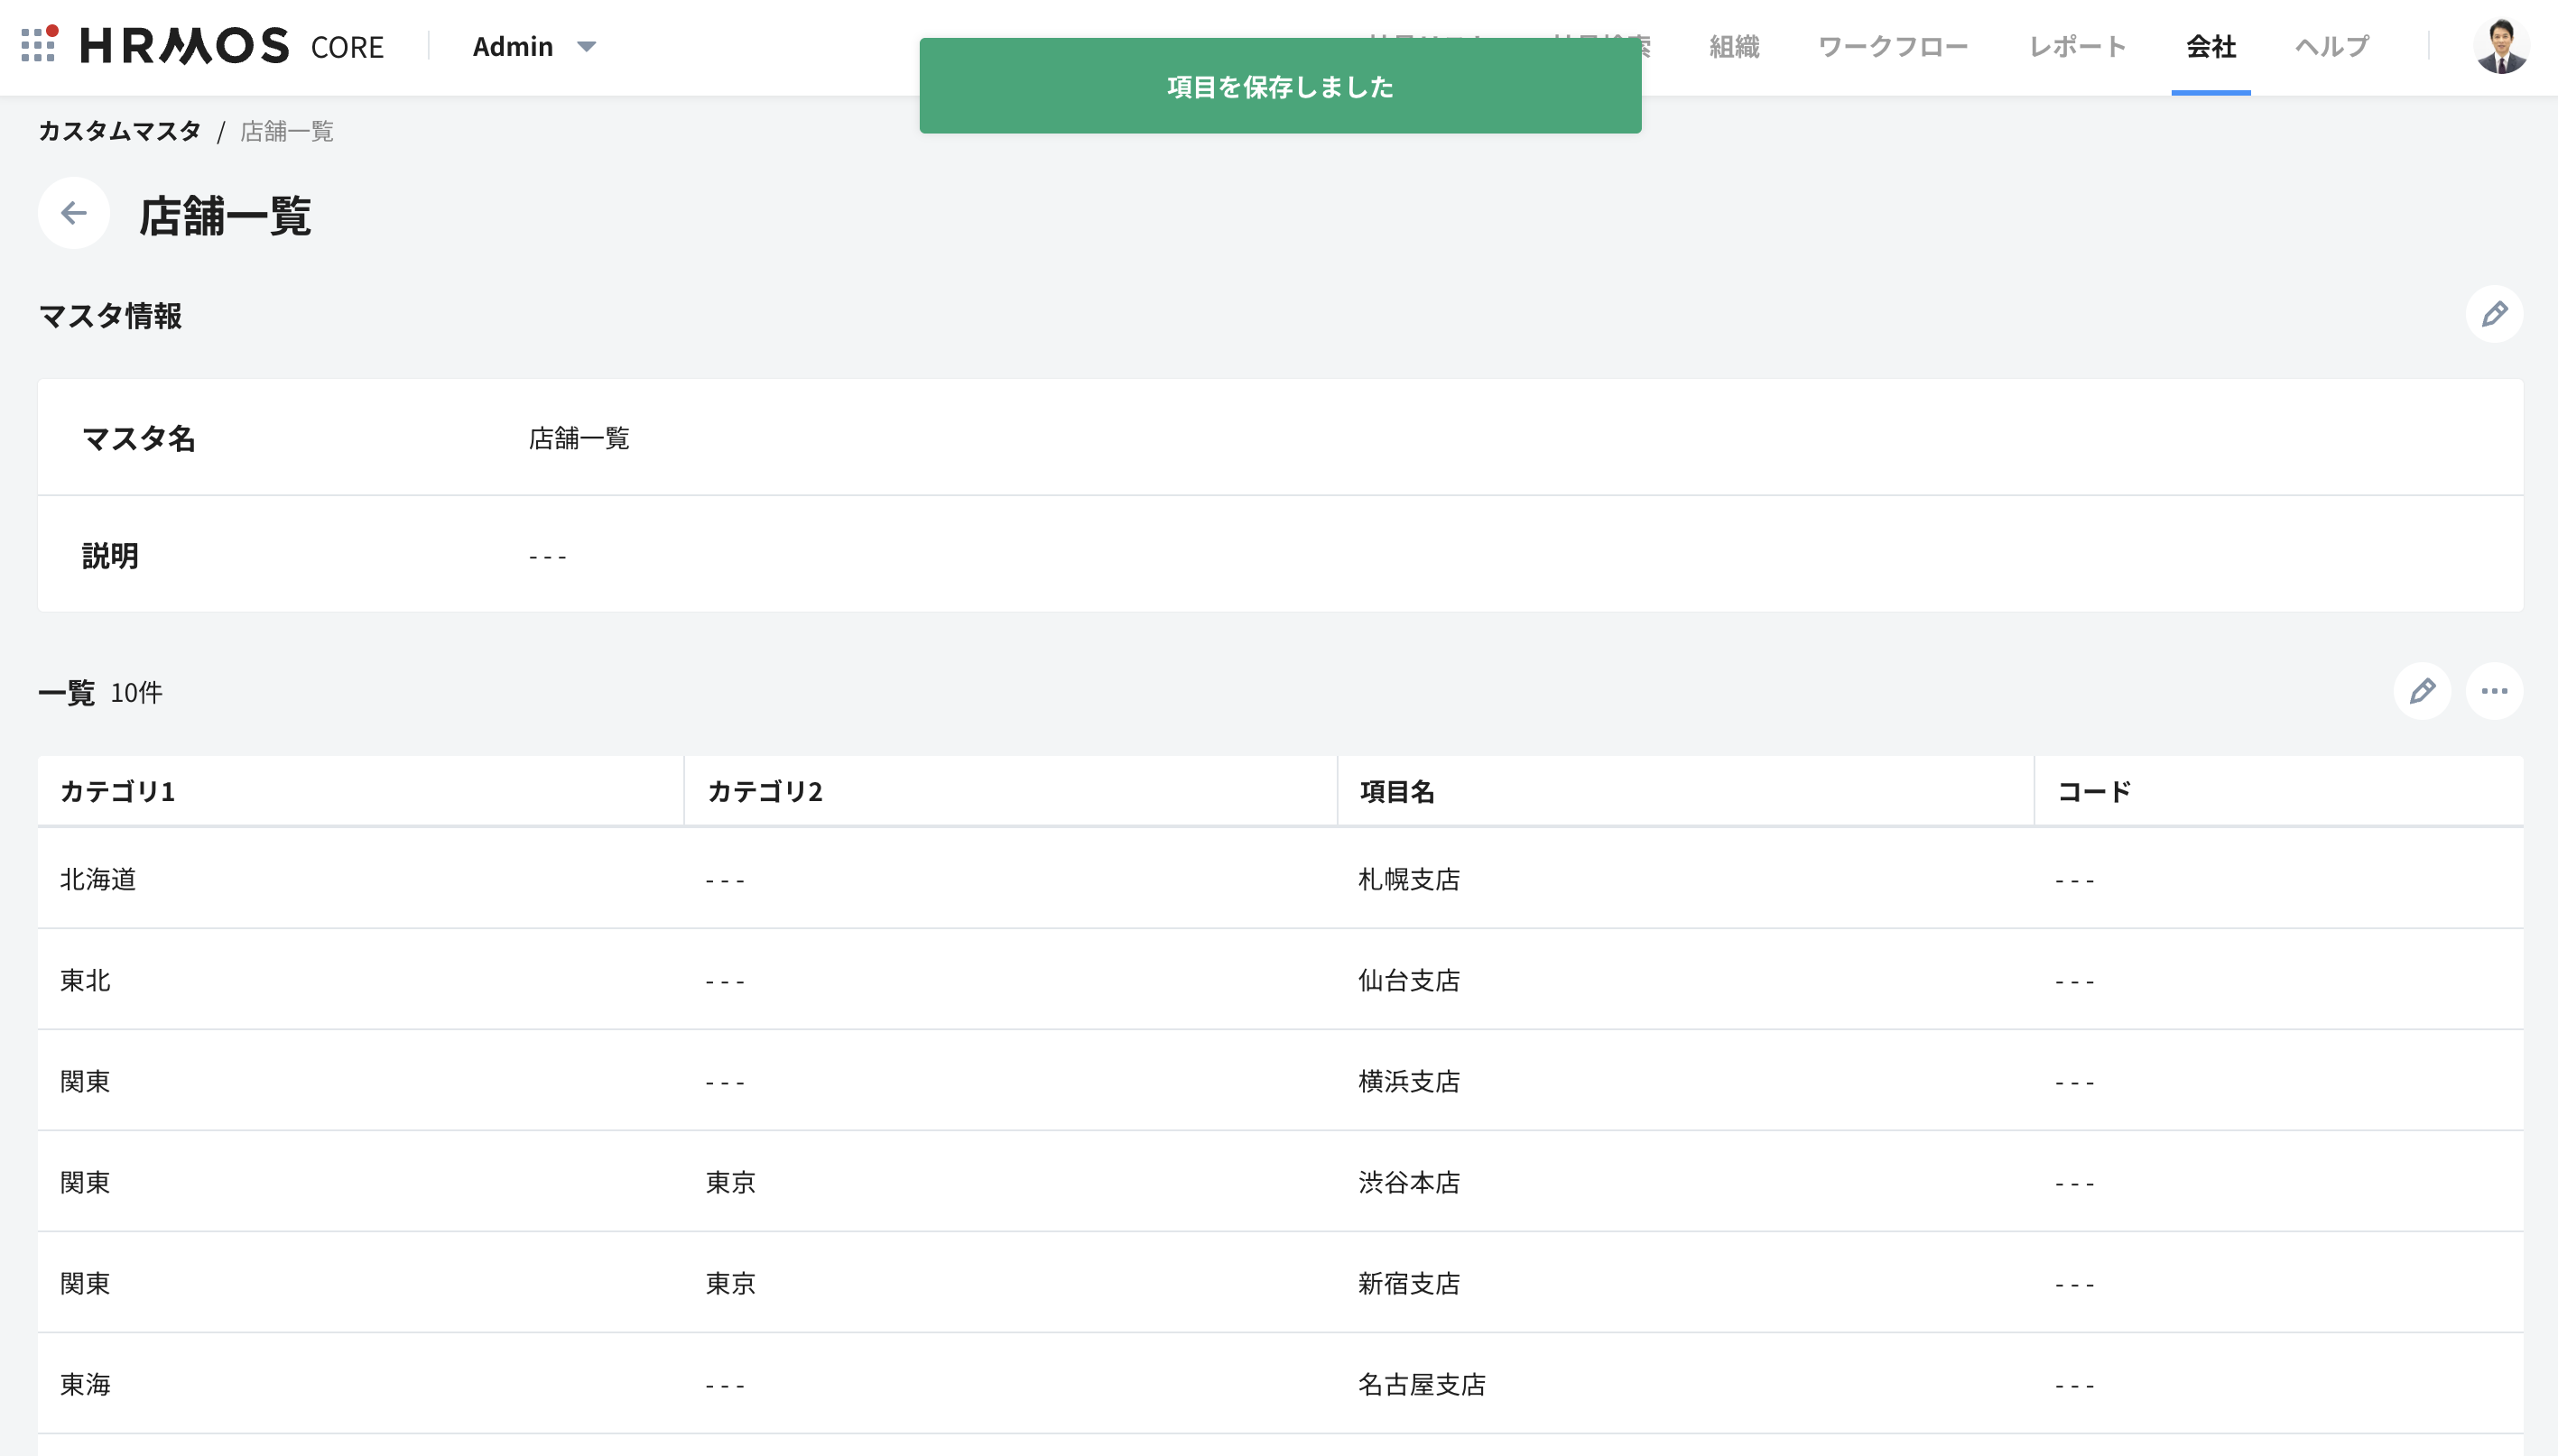Screen dimensions: 2558x1456
Task: Open the ヘルプ menu
Action: [2331, 46]
